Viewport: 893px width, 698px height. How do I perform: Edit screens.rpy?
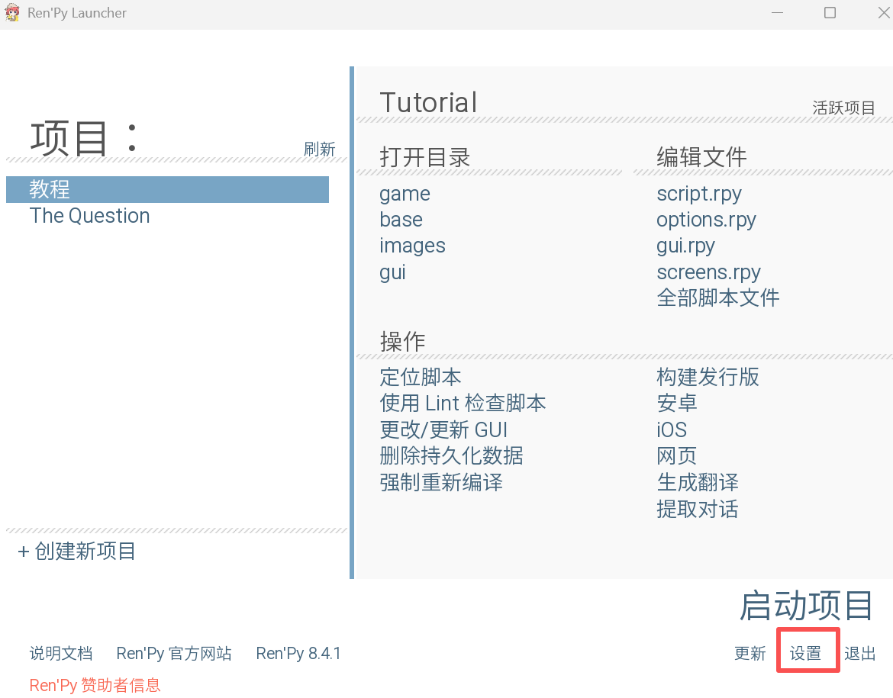(x=708, y=272)
